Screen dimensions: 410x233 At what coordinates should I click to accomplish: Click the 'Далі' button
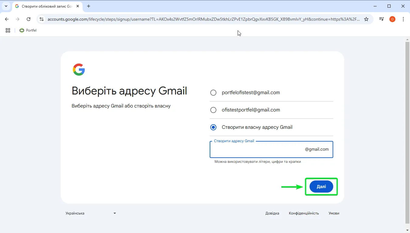click(321, 187)
